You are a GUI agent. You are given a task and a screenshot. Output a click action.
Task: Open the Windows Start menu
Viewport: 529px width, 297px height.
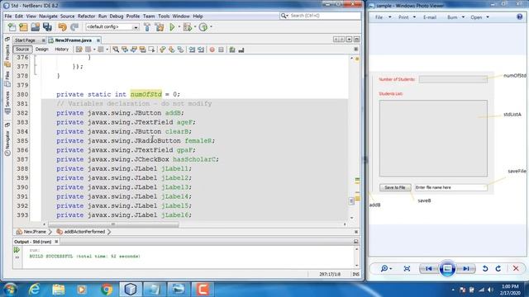[x=10, y=290]
